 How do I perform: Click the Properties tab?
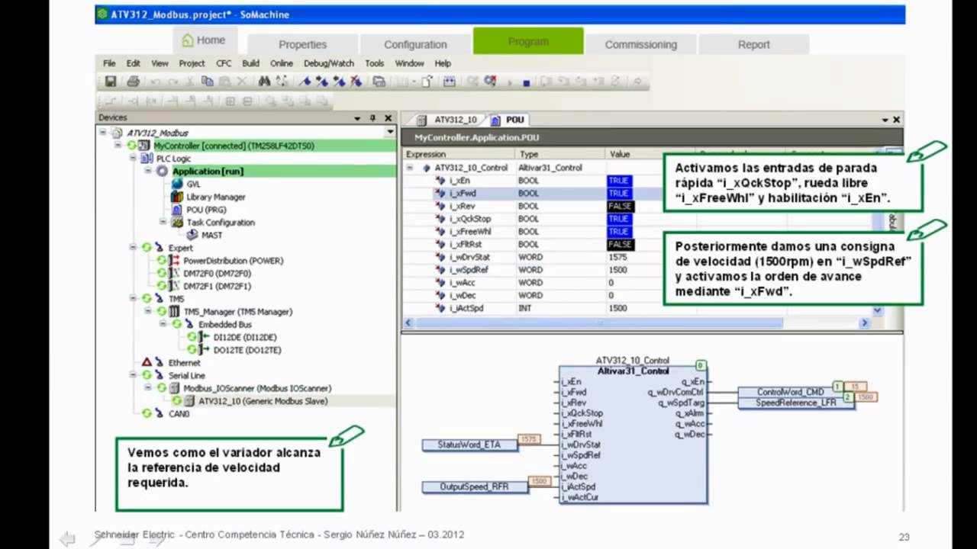coord(302,44)
